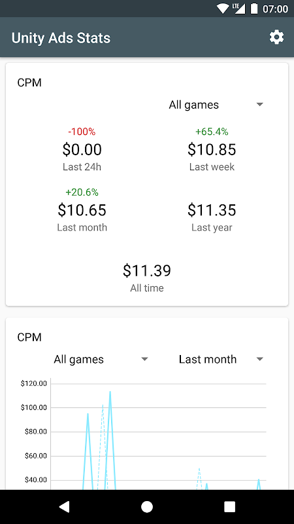Tap the Wi-Fi status icon
The image size is (294, 524).
pyautogui.click(x=222, y=9)
